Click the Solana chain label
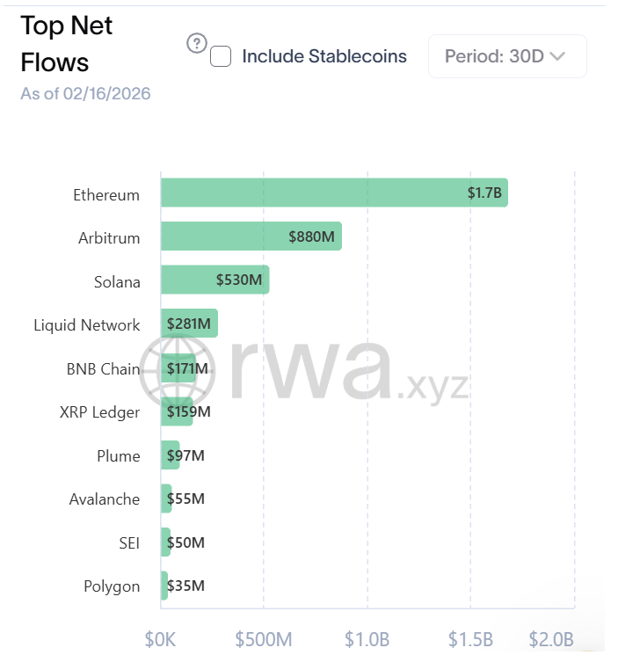This screenshot has height=655, width=618. point(117,282)
